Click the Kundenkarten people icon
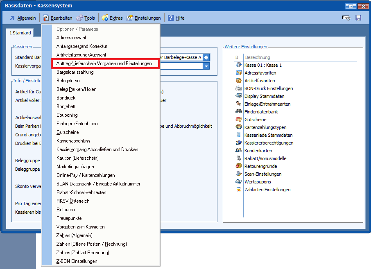The height and width of the screenshot is (269, 371). point(239,151)
